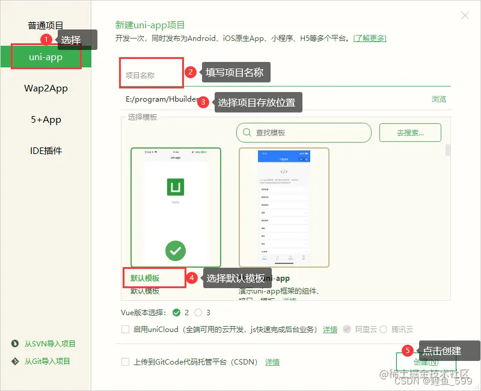Click the SVN import project icon
Viewport: 481px width, 391px height.
14,343
